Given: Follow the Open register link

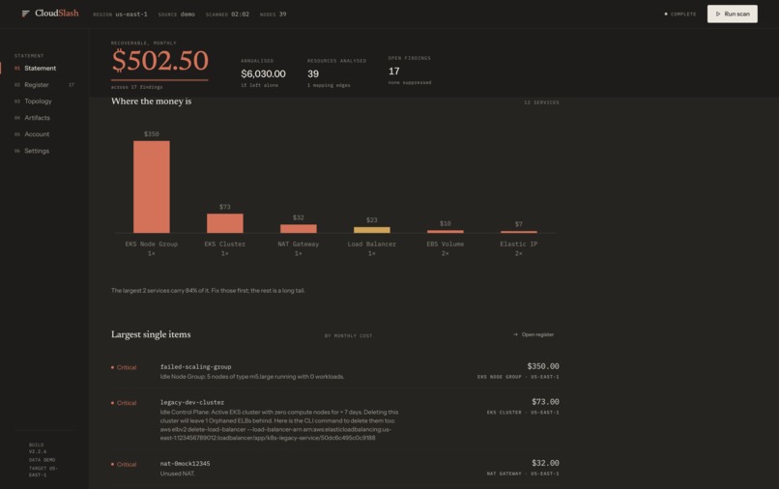Looking at the screenshot, I should click(x=534, y=334).
